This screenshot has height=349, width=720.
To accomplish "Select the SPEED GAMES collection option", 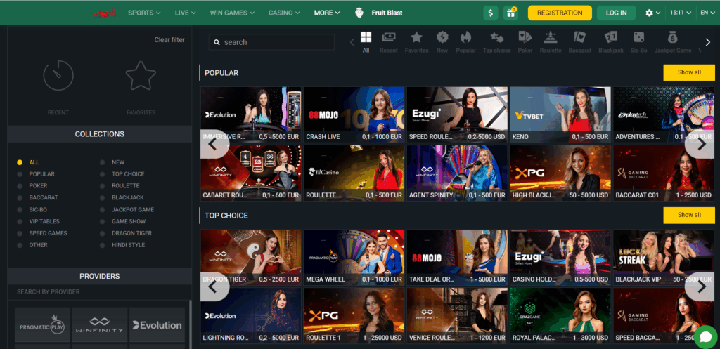I will (42, 233).
